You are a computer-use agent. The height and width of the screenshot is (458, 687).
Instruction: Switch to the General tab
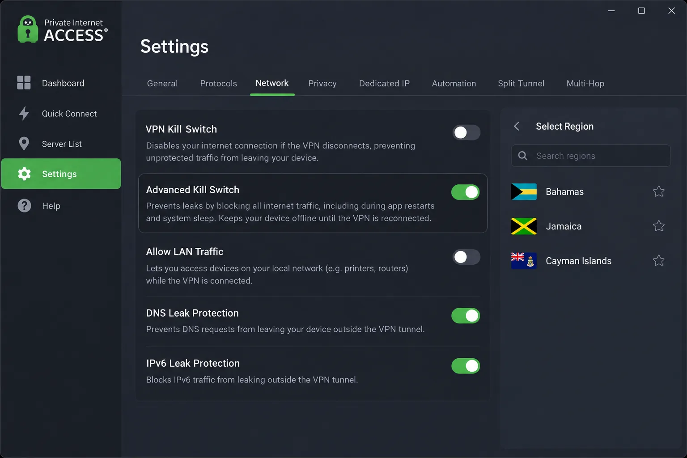click(162, 83)
